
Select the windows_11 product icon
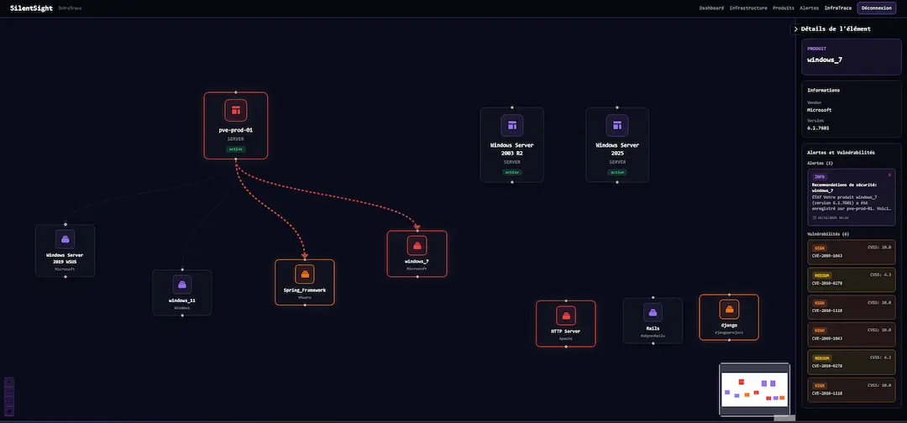tap(182, 285)
